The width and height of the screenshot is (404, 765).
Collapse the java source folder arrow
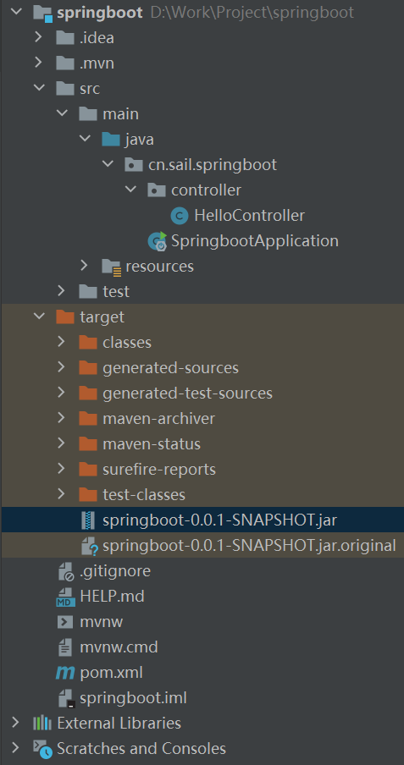[85, 139]
